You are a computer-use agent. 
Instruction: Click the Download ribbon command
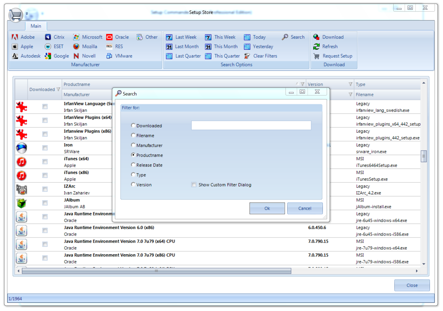(328, 37)
